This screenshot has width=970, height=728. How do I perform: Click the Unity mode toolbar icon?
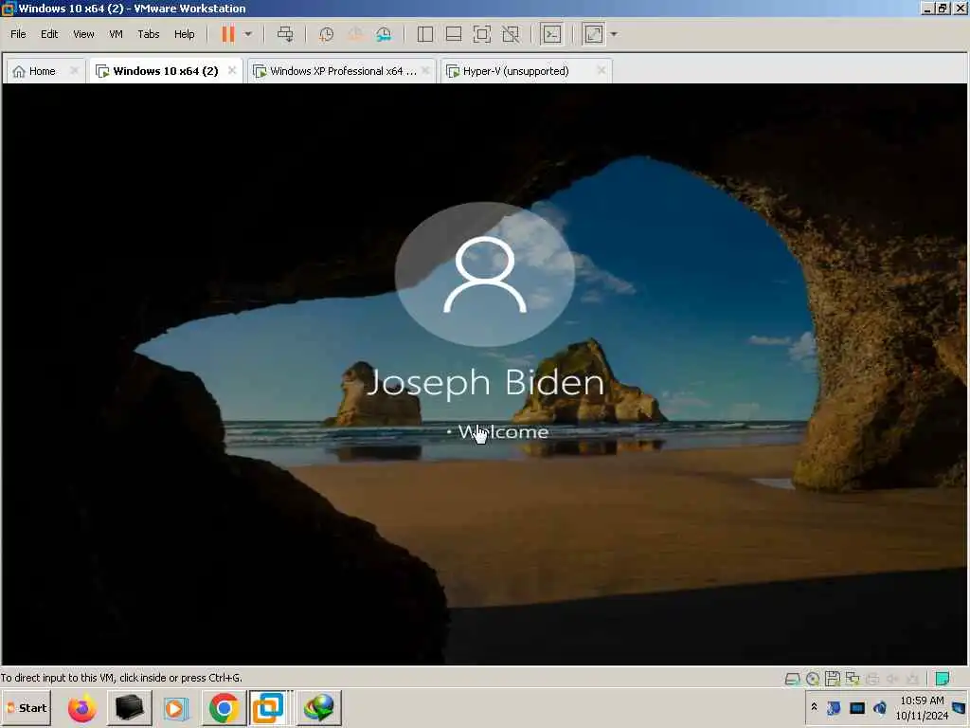pyautogui.click(x=511, y=34)
